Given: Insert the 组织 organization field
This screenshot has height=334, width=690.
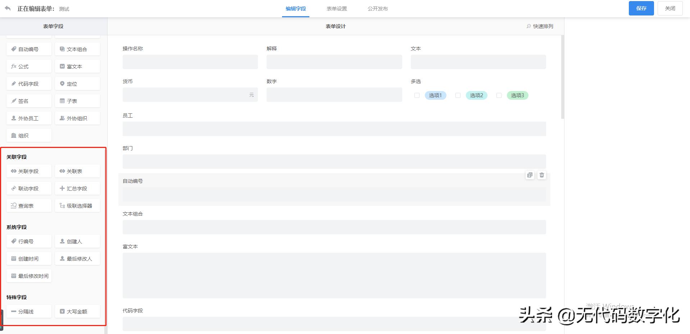Looking at the screenshot, I should coord(29,136).
